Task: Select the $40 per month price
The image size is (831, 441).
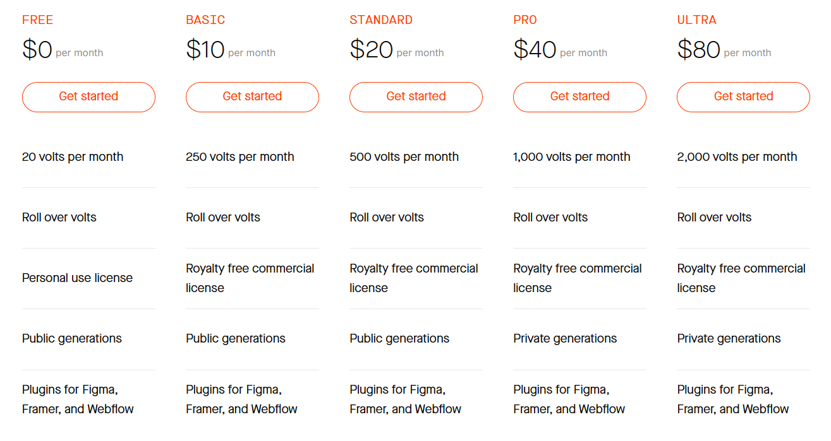Action: pos(559,50)
